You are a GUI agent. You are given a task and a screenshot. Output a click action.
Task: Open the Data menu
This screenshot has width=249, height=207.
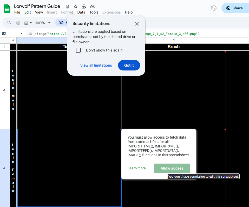(81, 12)
